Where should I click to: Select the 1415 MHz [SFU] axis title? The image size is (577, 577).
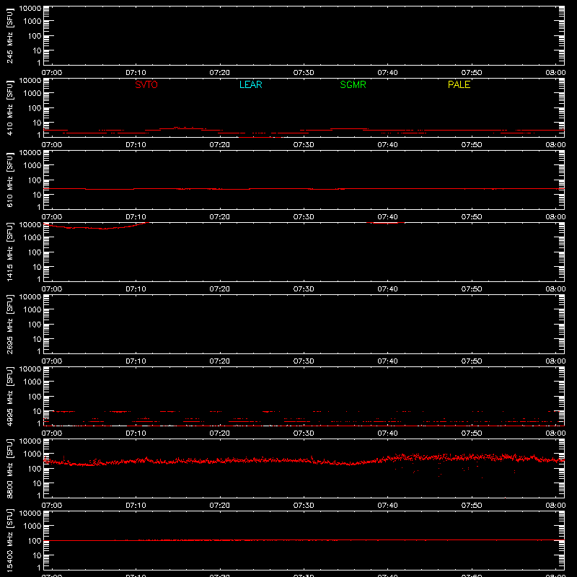coord(9,252)
